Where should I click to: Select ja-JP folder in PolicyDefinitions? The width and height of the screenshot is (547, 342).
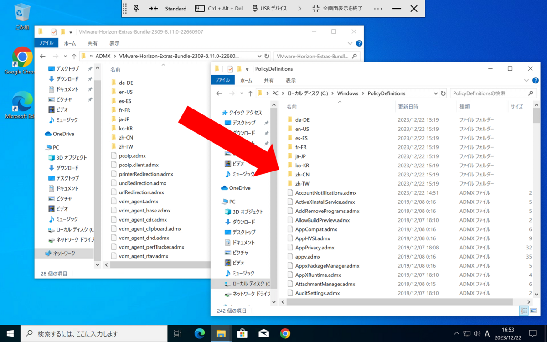(301, 156)
